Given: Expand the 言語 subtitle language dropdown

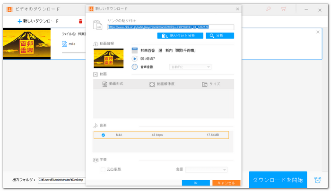Looking at the screenshot, I should pos(206,169).
